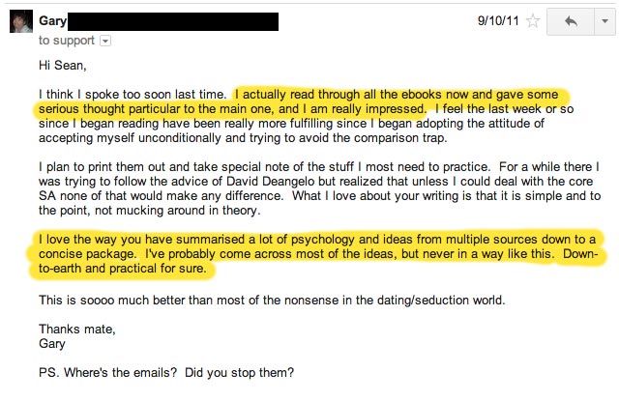Click the sentence 'This is soooo much better'
The width and height of the screenshot is (619, 402).
point(272,300)
